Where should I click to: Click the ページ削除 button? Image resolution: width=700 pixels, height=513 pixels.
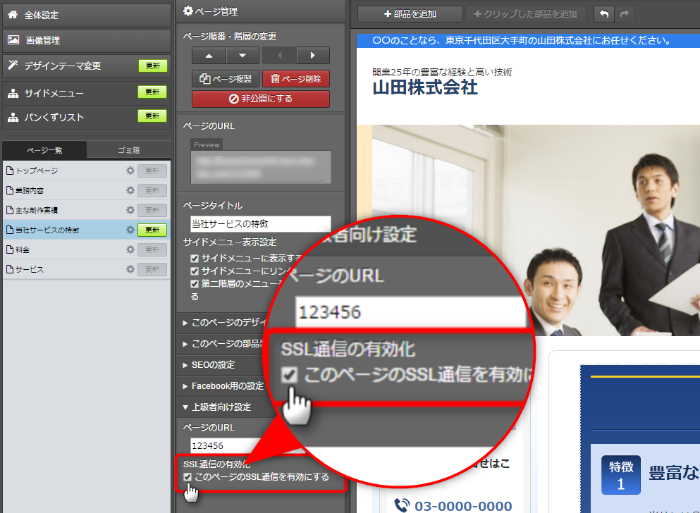pyautogui.click(x=295, y=79)
